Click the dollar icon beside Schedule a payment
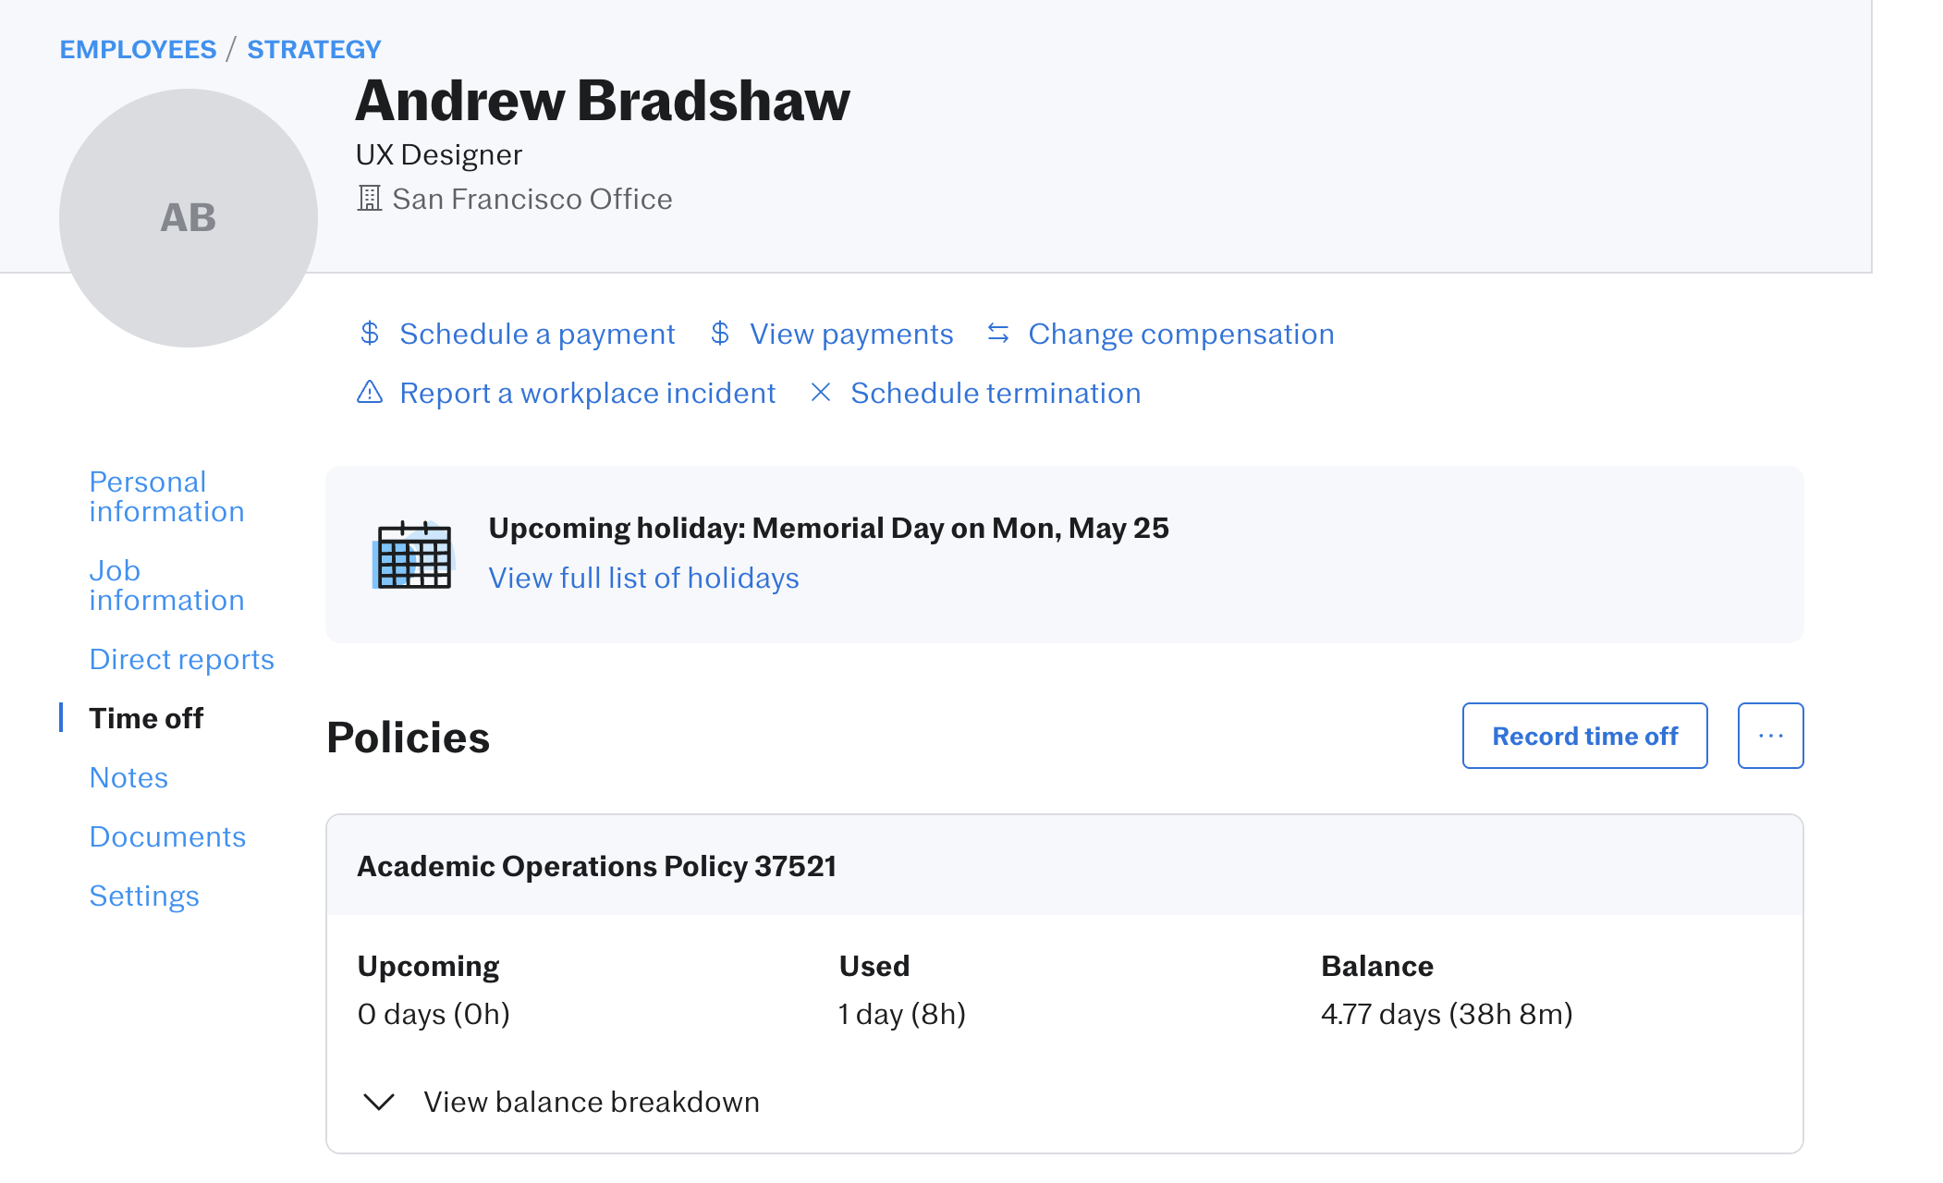This screenshot has height=1183, width=1943. pos(370,334)
